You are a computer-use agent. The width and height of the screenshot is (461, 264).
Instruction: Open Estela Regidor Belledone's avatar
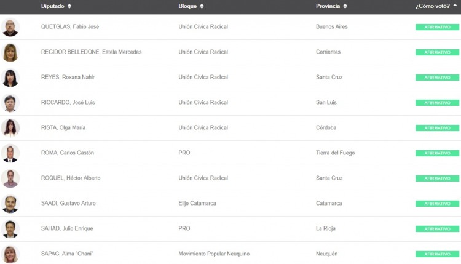pos(10,52)
